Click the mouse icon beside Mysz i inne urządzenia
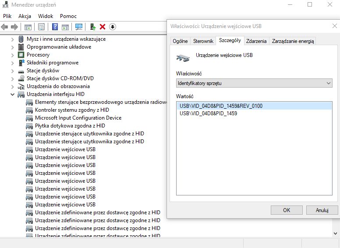Screen dimensions: 340x248 pos(21,39)
